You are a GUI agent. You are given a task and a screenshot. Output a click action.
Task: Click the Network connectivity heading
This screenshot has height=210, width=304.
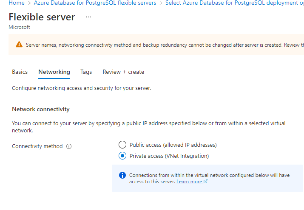point(41,109)
